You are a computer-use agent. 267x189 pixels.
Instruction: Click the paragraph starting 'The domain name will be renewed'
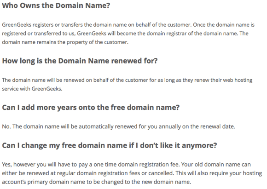pos(127,84)
